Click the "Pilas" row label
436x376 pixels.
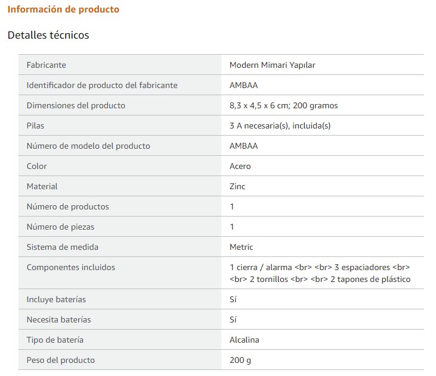pyautogui.click(x=35, y=126)
